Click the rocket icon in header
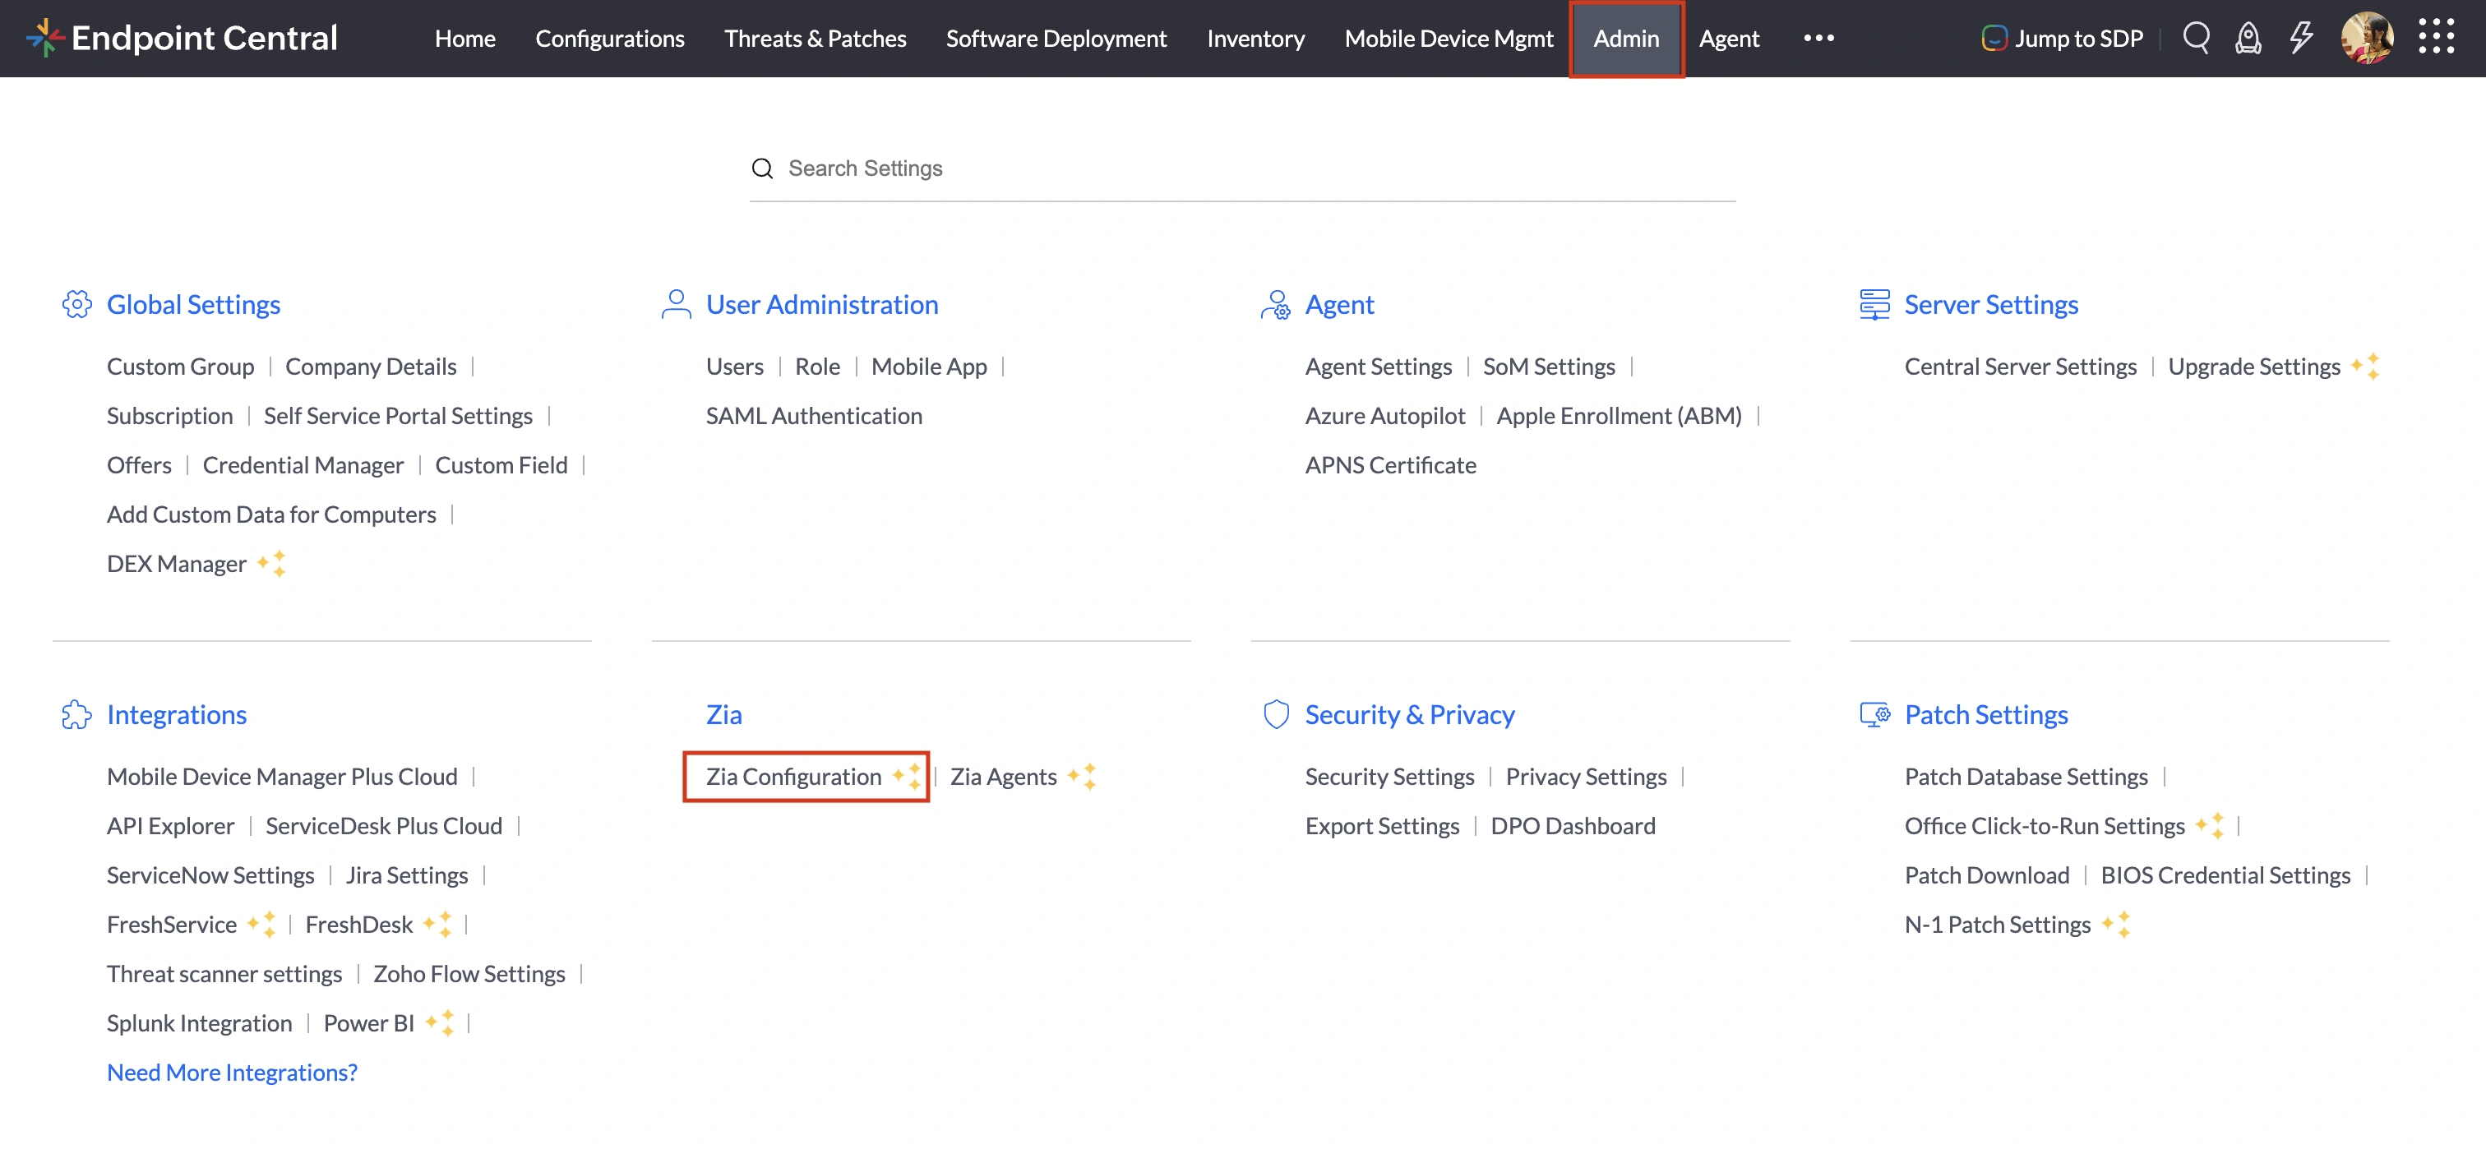Image resolution: width=2486 pixels, height=1149 pixels. (2248, 38)
